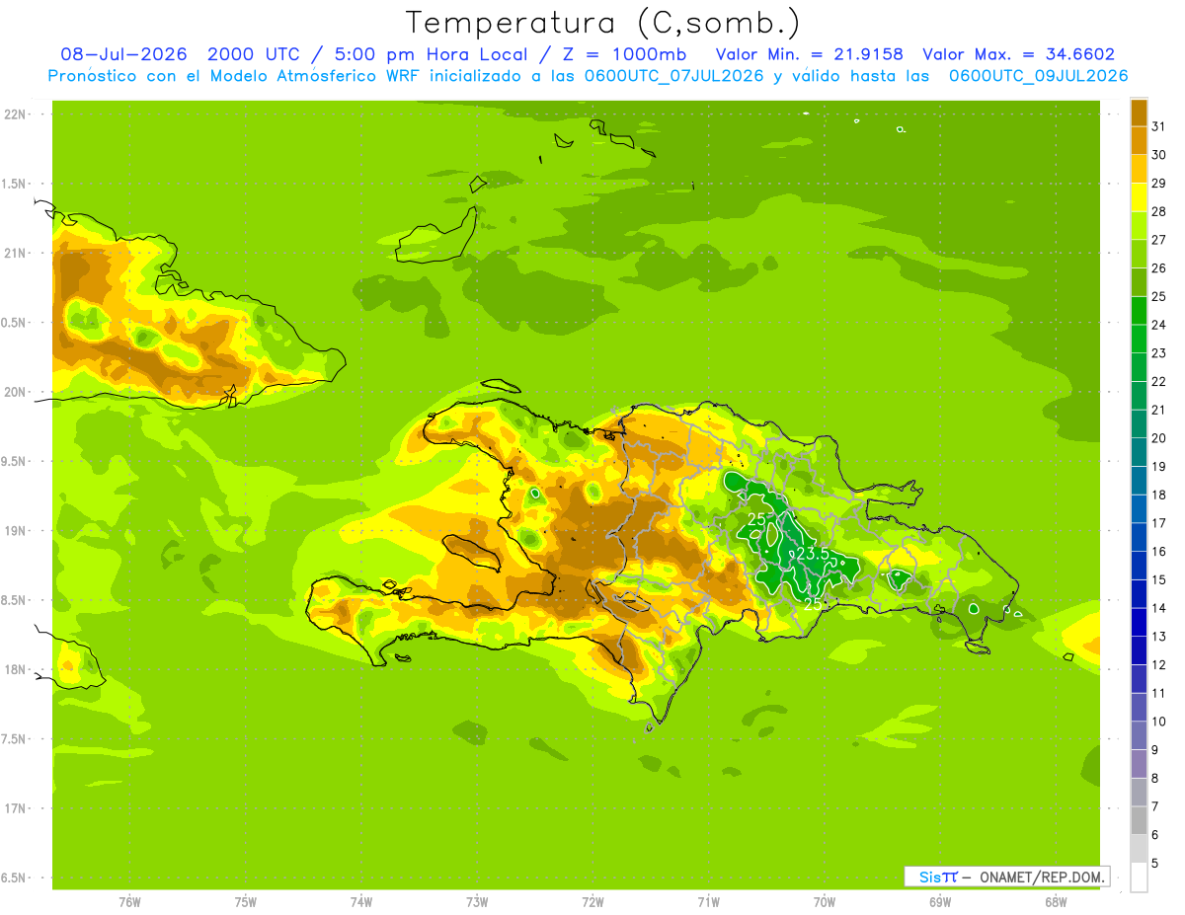Viewport: 1185px width, 915px height.
Task: Click the "0.5N" latitude axis label
Action: 14,323
